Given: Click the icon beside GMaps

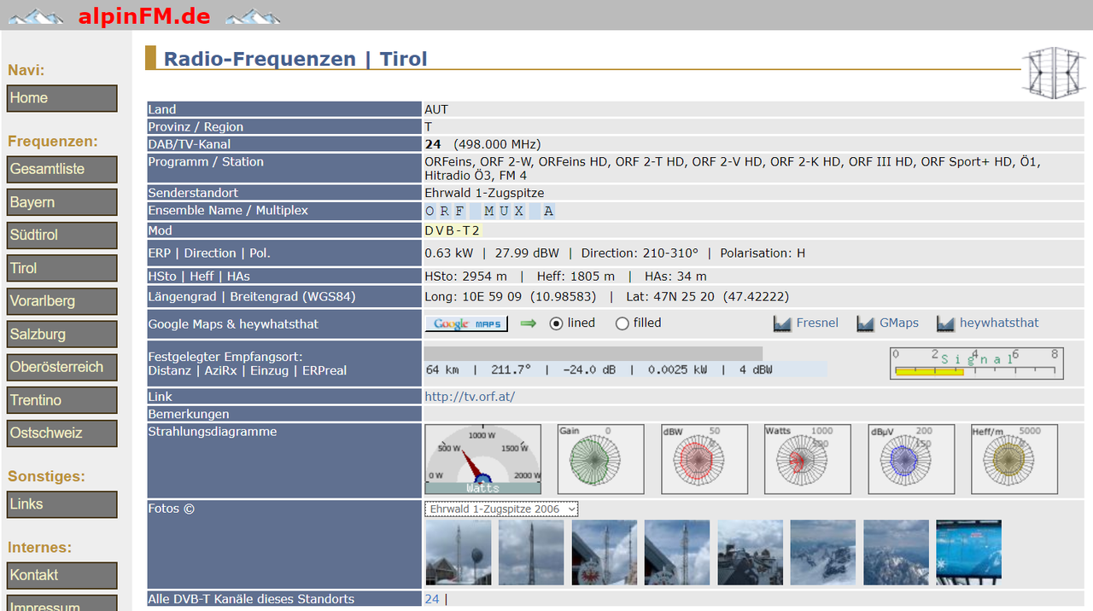Looking at the screenshot, I should (x=866, y=323).
